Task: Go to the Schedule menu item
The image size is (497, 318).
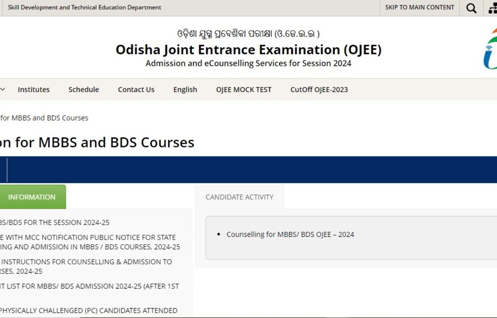Action: [84, 89]
